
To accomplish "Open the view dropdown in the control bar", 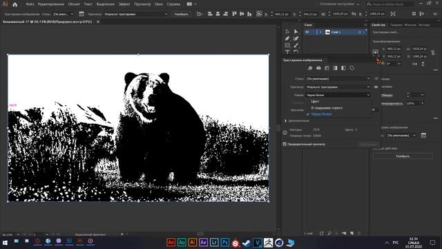I will pos(136,14).
